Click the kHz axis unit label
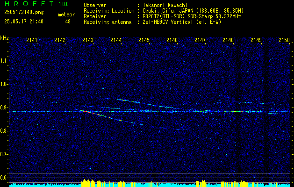The width and height of the screenshot is (294, 187). [4, 38]
